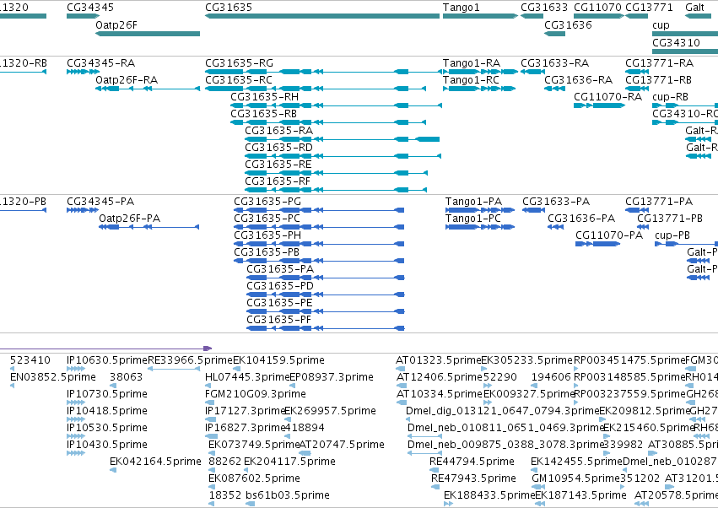Select the CG31635 gene bar in gene track
Screen dimensions: 718x508
coord(322,16)
